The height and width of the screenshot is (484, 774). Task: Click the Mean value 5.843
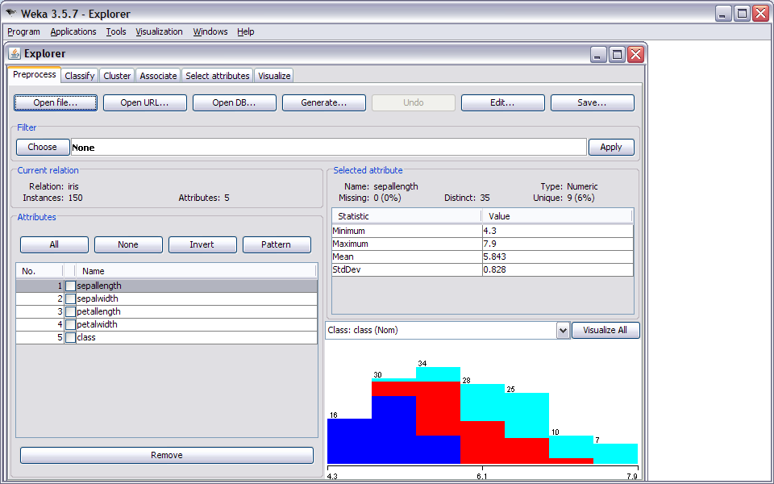558,257
